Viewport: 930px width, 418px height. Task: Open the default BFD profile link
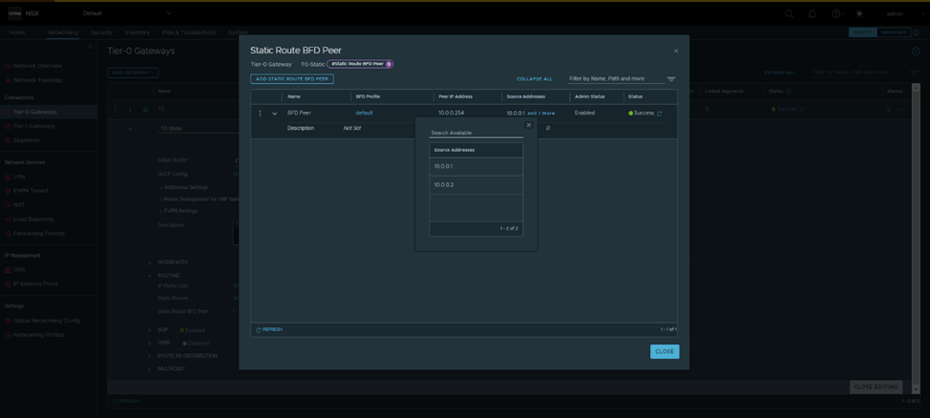point(364,113)
